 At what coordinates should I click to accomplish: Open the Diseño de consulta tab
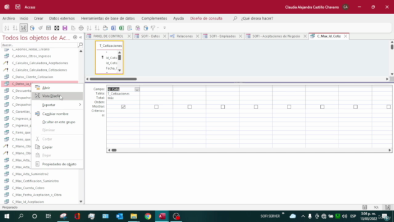click(x=206, y=18)
